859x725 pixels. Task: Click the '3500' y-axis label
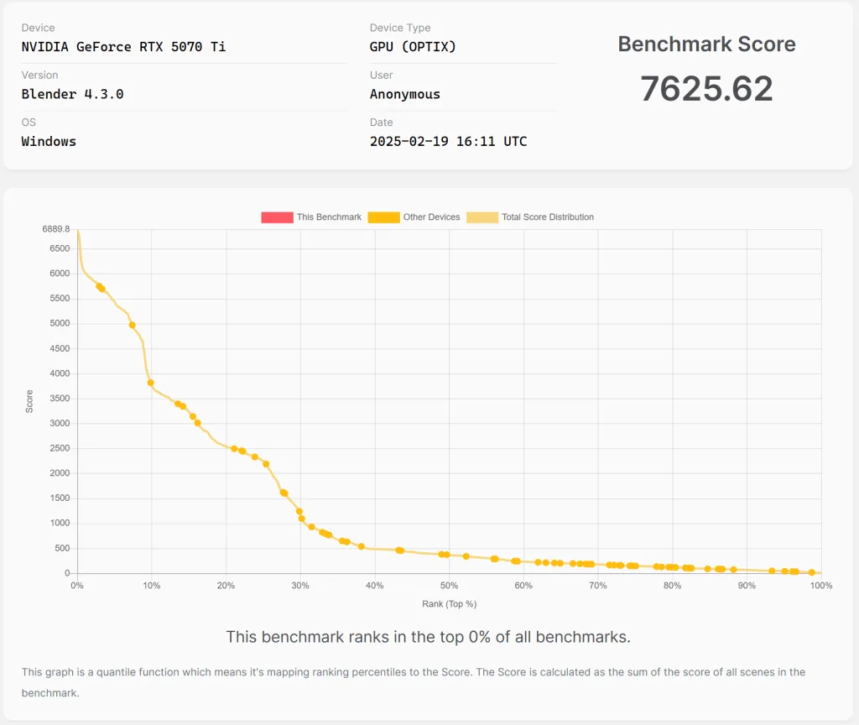60,399
